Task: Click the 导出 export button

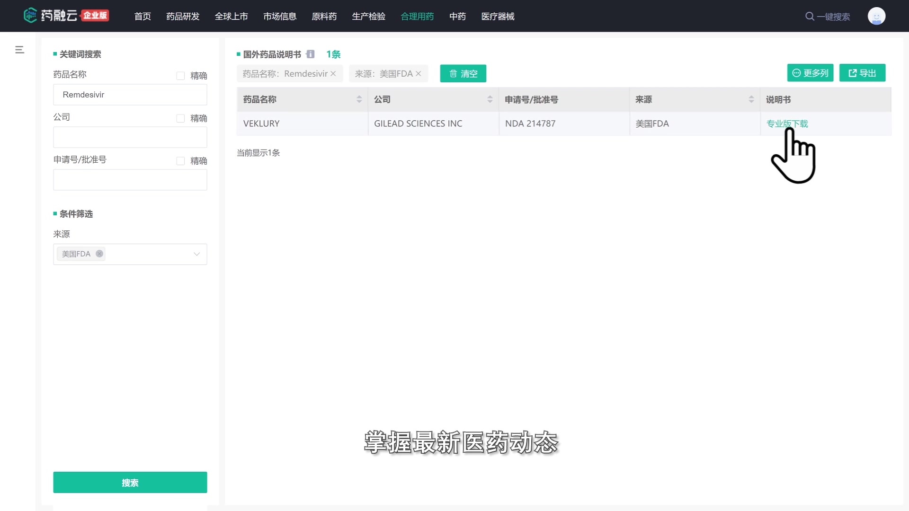Action: 862,73
